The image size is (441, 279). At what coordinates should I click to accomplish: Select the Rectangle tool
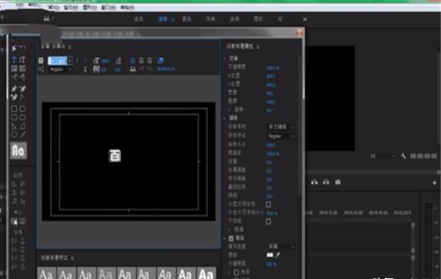tap(14, 109)
